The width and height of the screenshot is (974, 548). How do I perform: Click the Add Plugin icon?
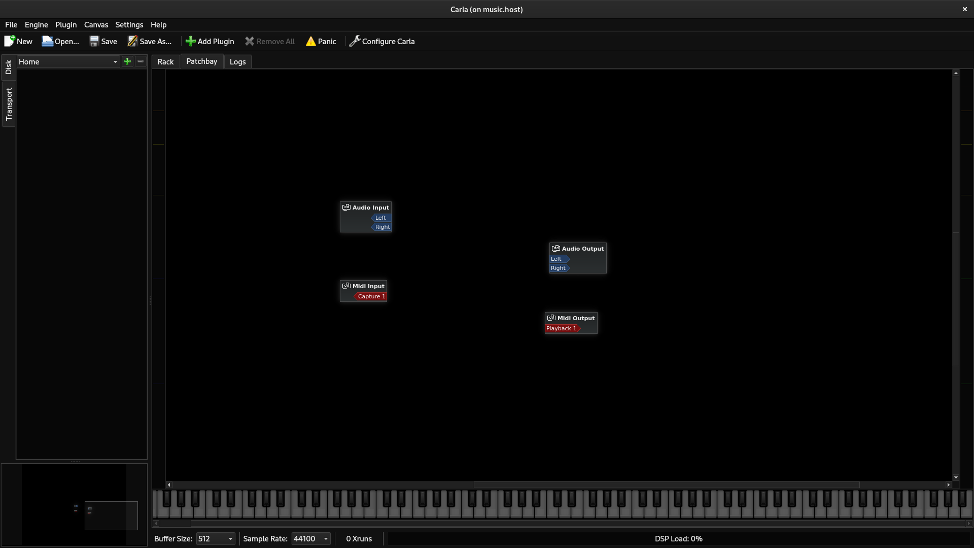(x=190, y=41)
